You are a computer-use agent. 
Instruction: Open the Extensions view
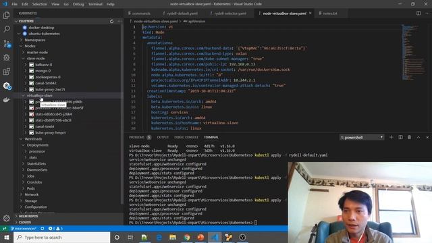[x=6, y=72]
